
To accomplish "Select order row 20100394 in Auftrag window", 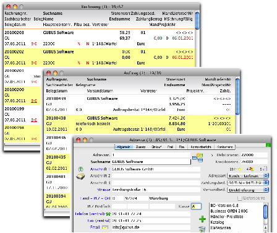I will pyautogui.click(x=58, y=200).
